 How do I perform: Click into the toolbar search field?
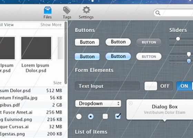pyautogui.click(x=173, y=13)
